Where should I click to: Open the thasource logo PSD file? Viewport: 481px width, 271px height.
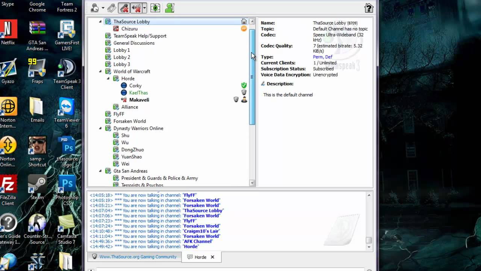tap(67, 152)
